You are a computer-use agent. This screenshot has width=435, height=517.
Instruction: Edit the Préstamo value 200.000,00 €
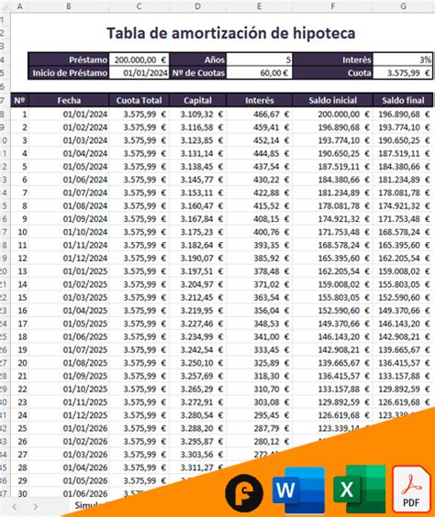pyautogui.click(x=139, y=60)
